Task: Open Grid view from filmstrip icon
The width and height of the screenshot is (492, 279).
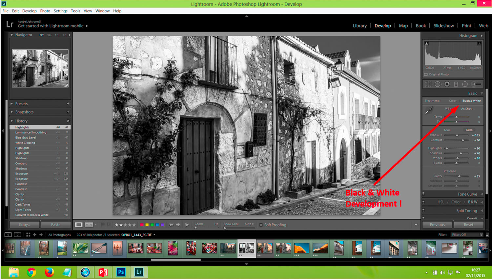Action: 28,235
